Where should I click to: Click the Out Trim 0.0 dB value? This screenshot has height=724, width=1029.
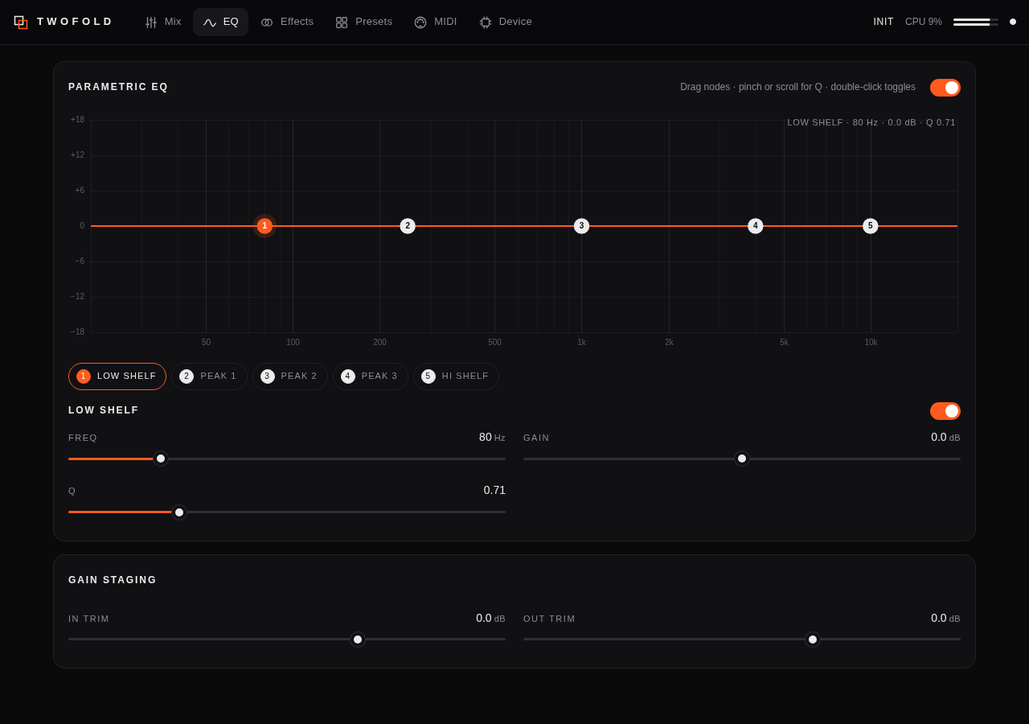point(945,618)
